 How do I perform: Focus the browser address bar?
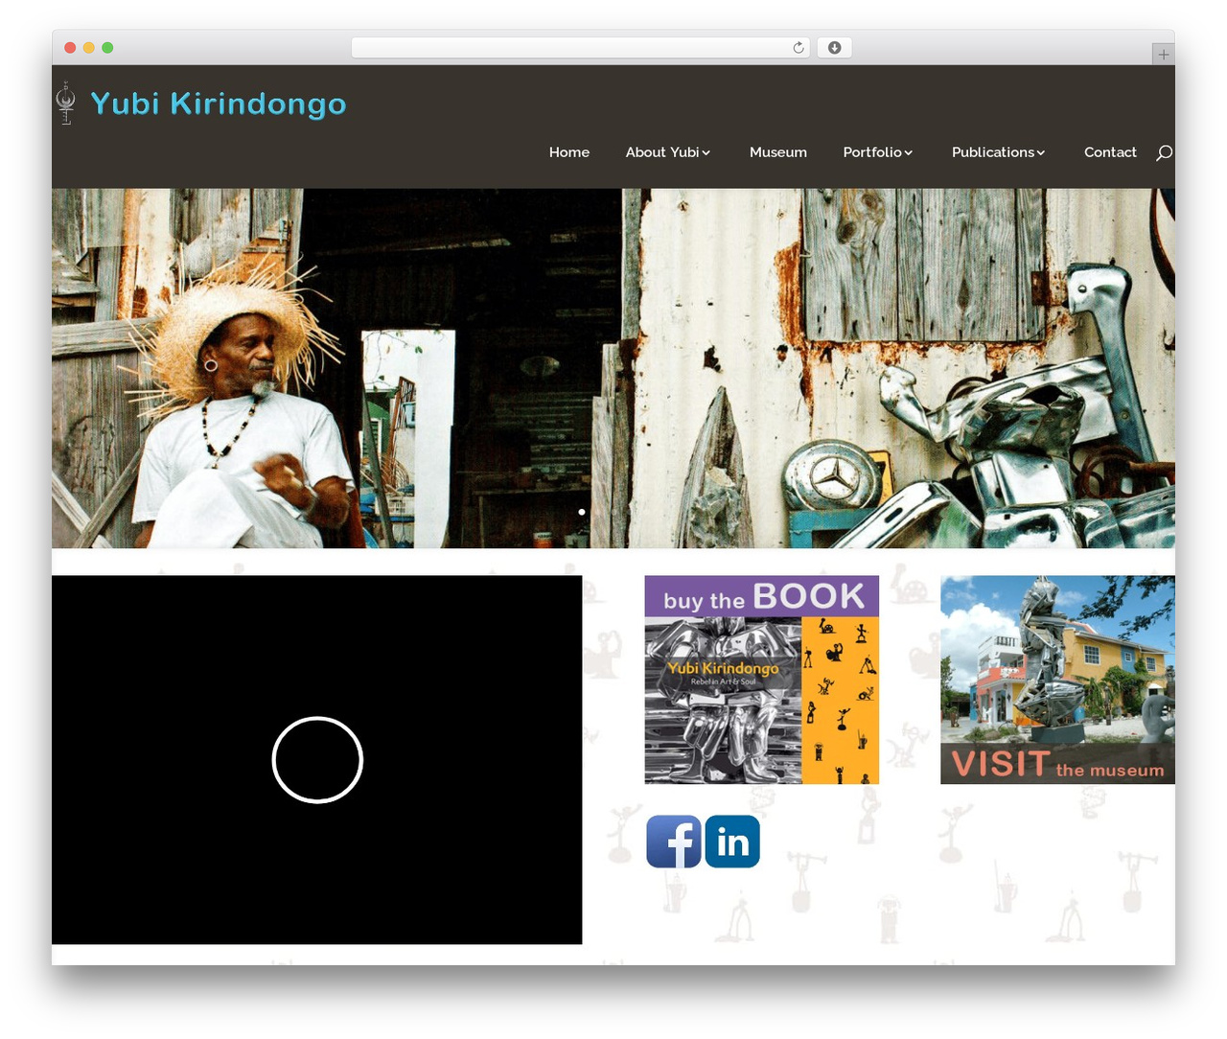click(581, 48)
